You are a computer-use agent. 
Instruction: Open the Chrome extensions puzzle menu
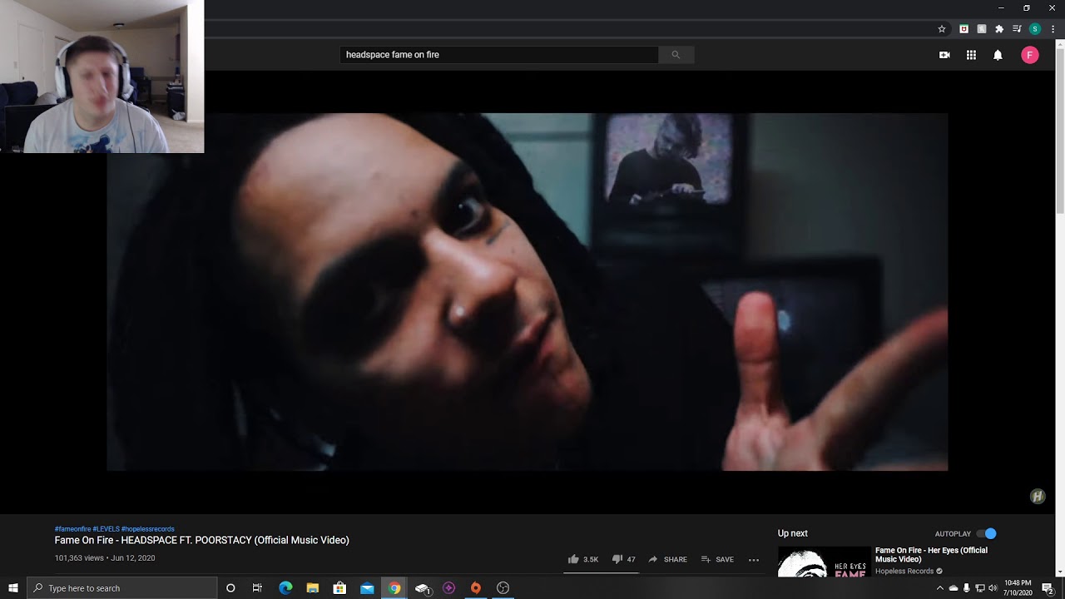click(999, 29)
